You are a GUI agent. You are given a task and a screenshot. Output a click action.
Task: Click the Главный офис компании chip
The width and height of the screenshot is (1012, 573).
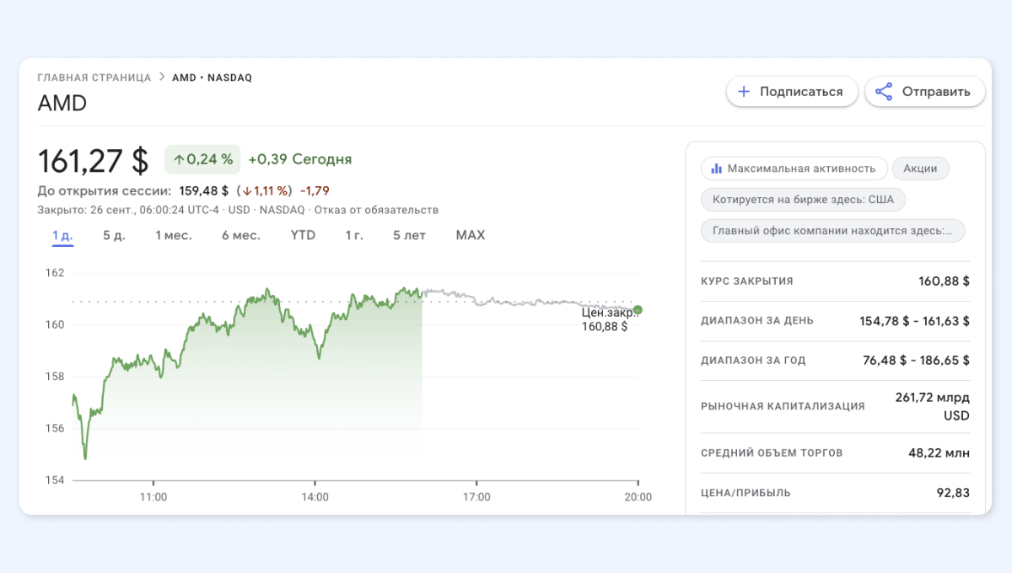click(x=832, y=230)
